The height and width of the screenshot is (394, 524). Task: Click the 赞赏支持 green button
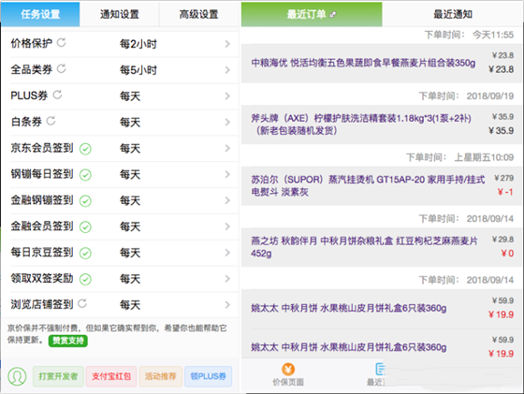point(68,341)
